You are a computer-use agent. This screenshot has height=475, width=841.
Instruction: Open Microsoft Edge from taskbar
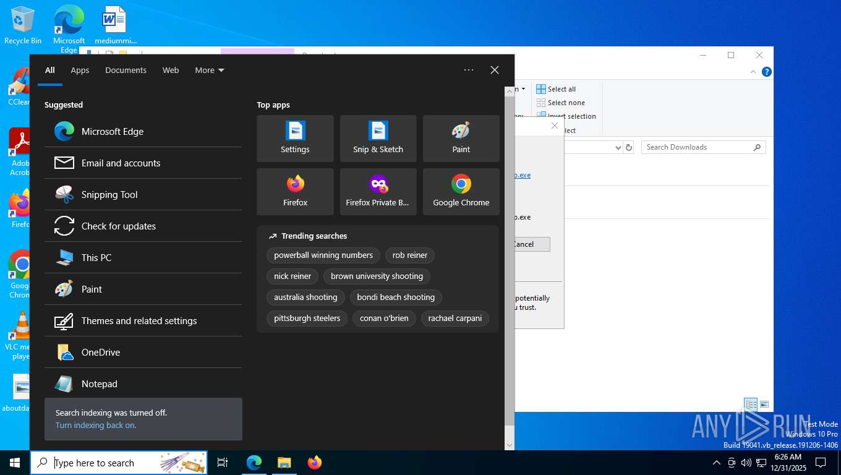[x=254, y=463]
